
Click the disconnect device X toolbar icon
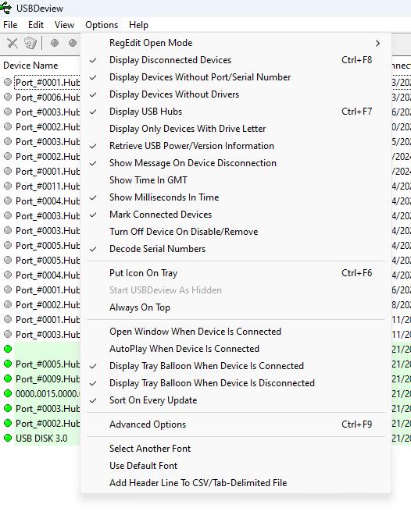pyautogui.click(x=13, y=43)
